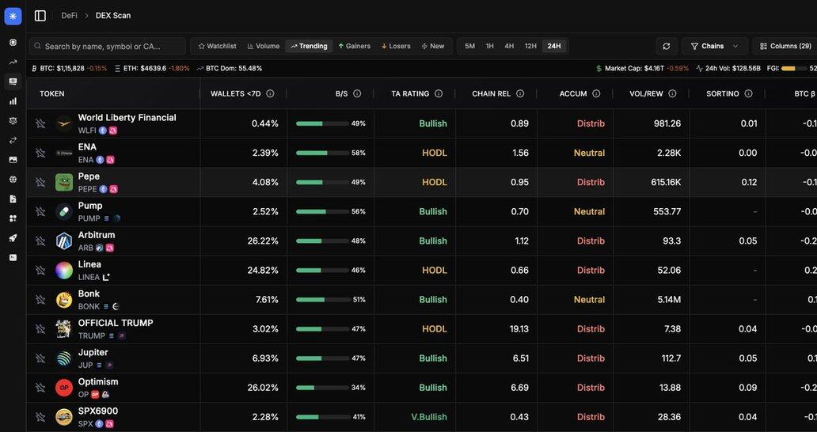Click the Optimism red OP logo
This screenshot has height=432, width=817.
pyautogui.click(x=64, y=388)
